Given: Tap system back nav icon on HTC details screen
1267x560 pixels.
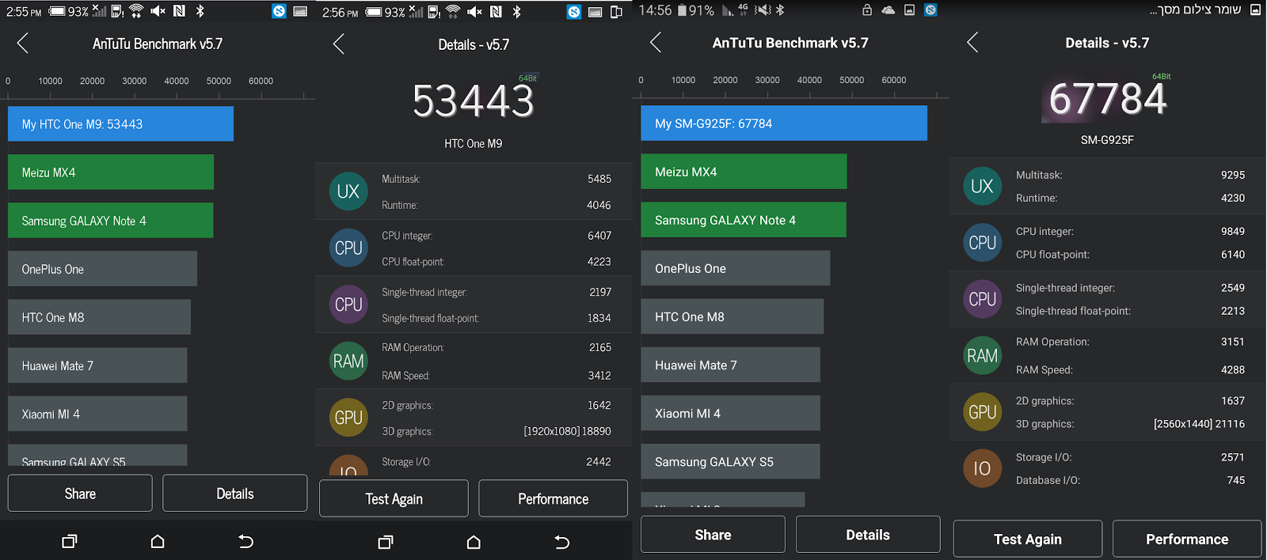Looking at the screenshot, I should [561, 543].
